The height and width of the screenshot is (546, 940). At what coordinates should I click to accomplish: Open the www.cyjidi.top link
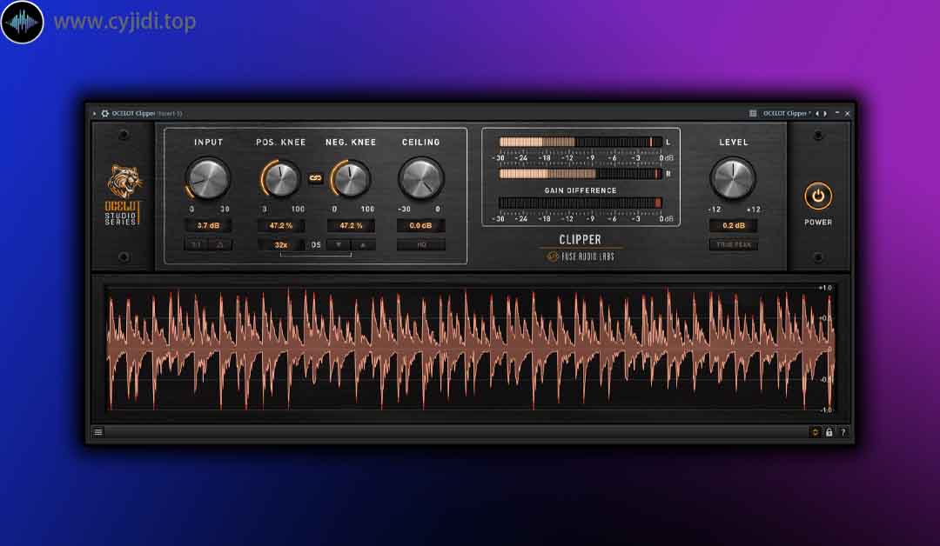point(124,22)
